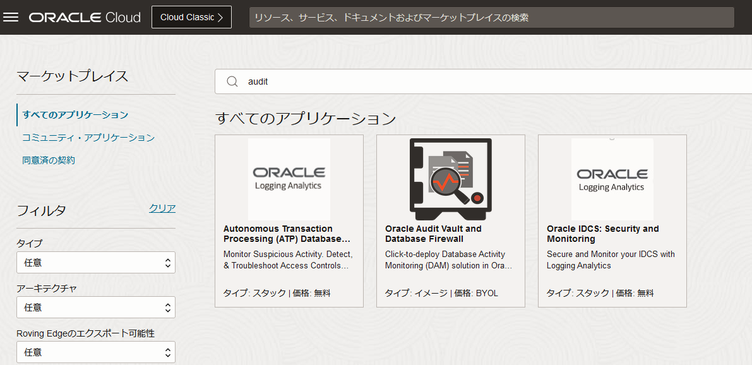752x365 pixels.
Task: Click the フィルタ section heading
Action: 41,210
